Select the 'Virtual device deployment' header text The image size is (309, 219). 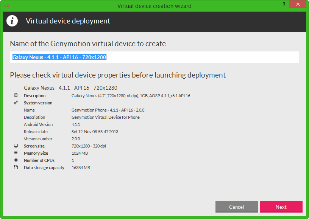[x=68, y=21]
